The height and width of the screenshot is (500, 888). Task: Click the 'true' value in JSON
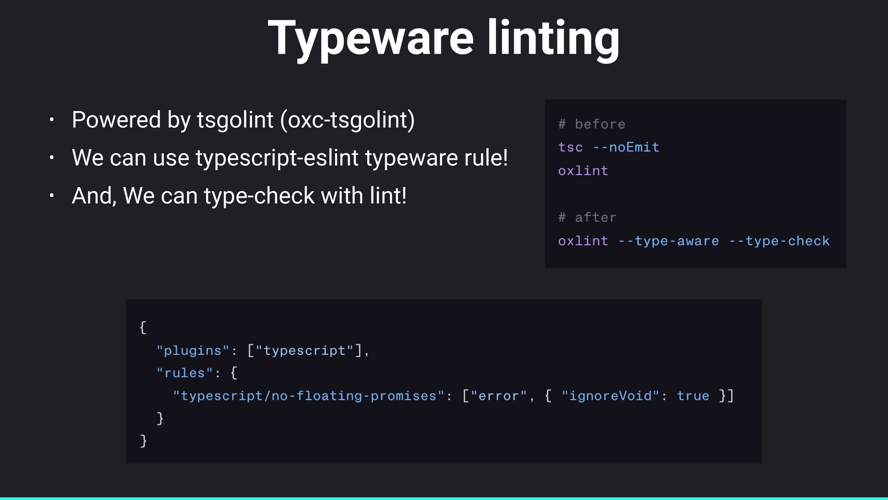[692, 396]
